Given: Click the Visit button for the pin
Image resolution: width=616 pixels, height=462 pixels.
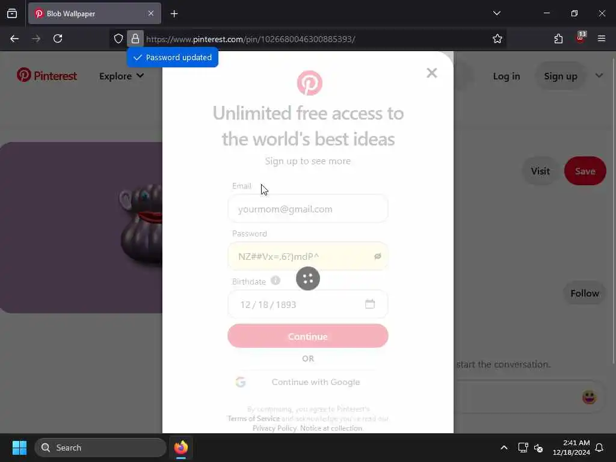Looking at the screenshot, I should click(x=540, y=171).
